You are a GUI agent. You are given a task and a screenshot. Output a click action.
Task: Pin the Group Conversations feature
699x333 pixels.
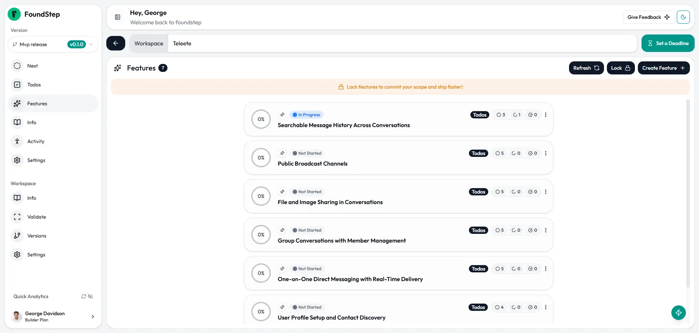click(x=282, y=230)
